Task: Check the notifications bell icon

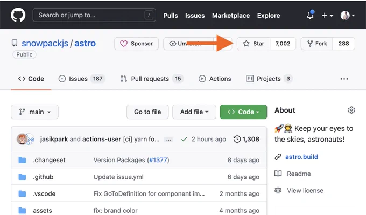Action: (x=310, y=15)
